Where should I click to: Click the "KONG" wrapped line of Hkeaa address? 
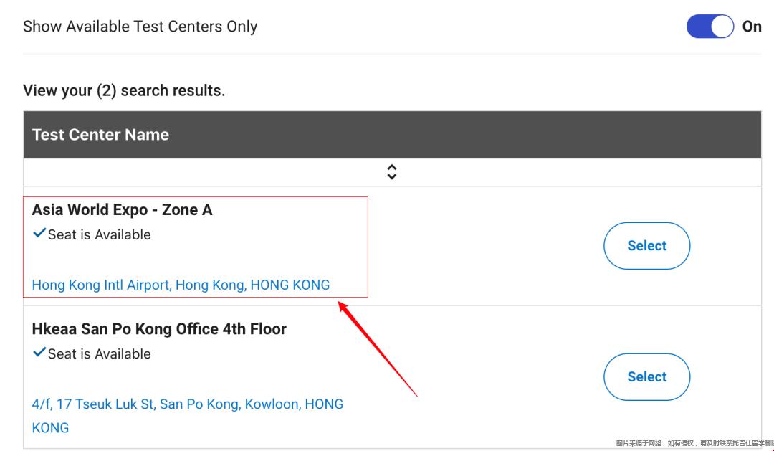click(x=50, y=428)
